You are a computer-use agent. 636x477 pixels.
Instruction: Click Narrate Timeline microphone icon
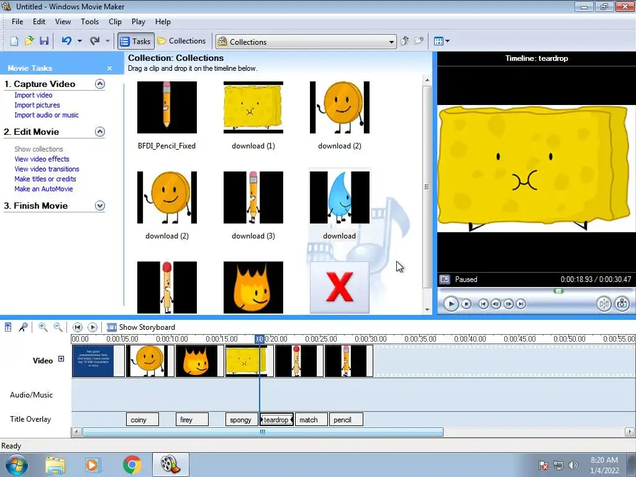pos(23,327)
